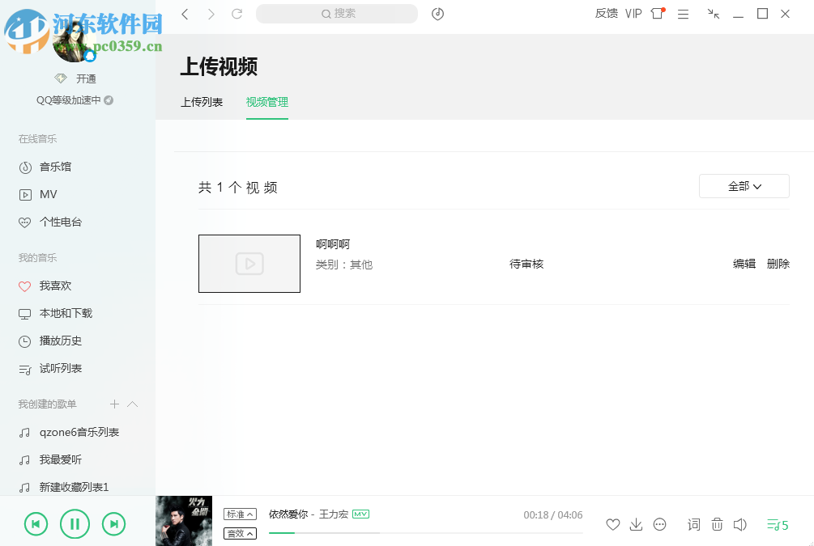The image size is (814, 546).
Task: Edit the 啊啊啊 video via 编辑
Action: point(743,263)
